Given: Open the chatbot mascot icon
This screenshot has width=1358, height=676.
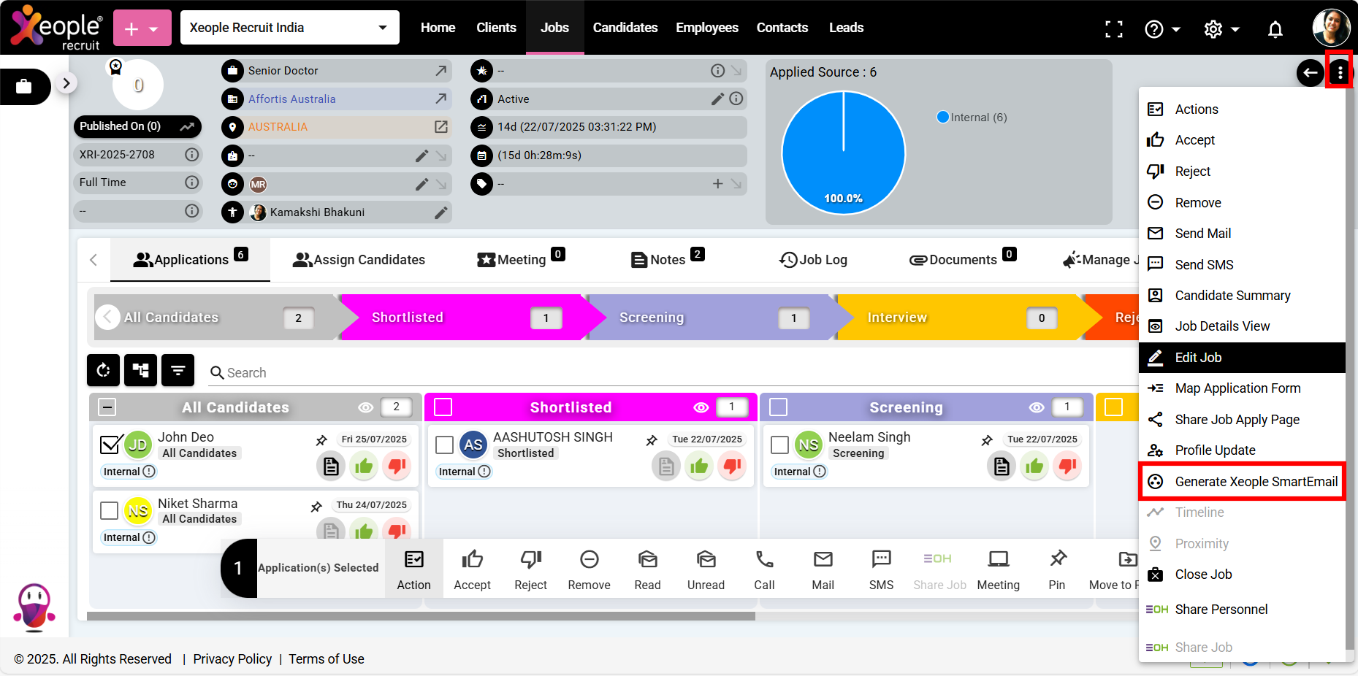Looking at the screenshot, I should coord(34,607).
